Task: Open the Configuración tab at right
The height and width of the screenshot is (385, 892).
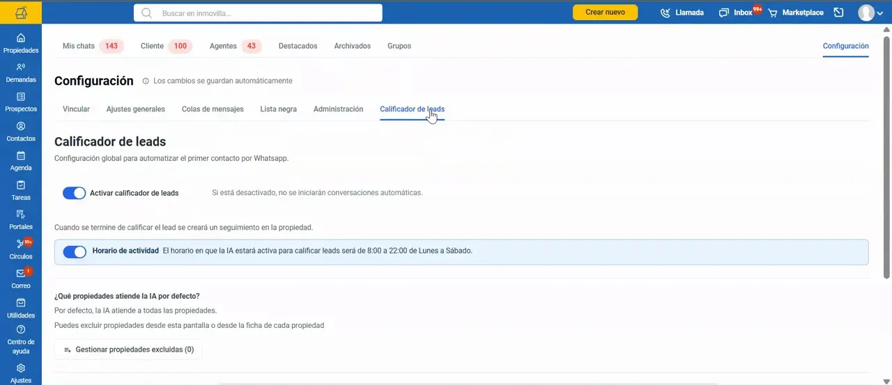Action: (x=845, y=46)
